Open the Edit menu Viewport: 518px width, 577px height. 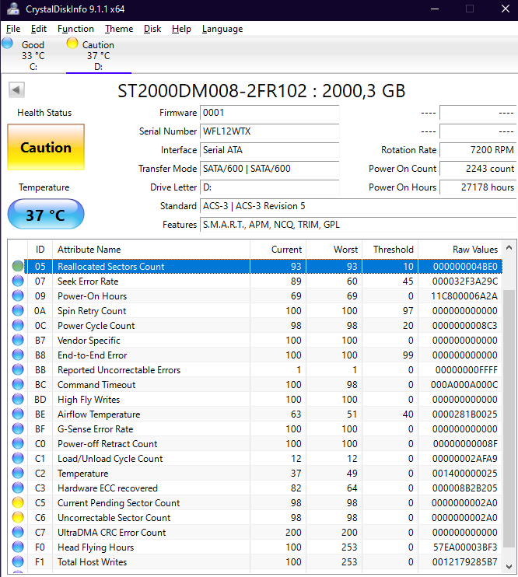(39, 29)
